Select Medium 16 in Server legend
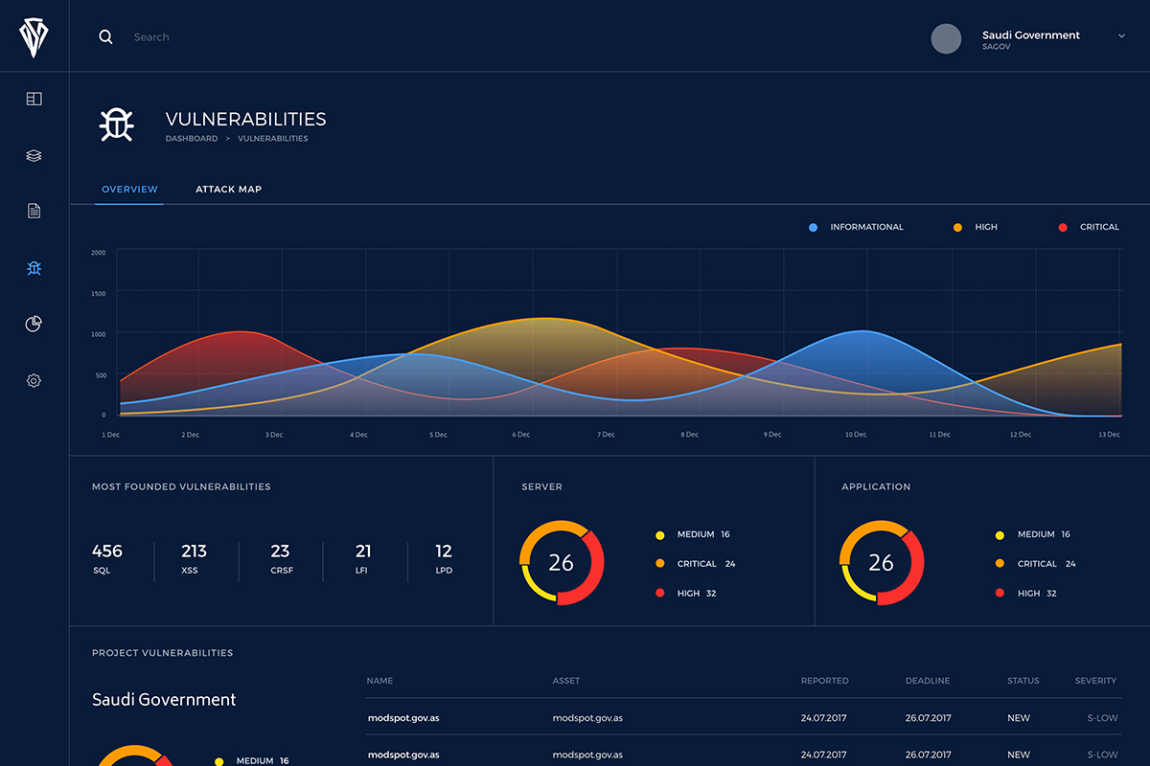The height and width of the screenshot is (766, 1150). [x=693, y=534]
